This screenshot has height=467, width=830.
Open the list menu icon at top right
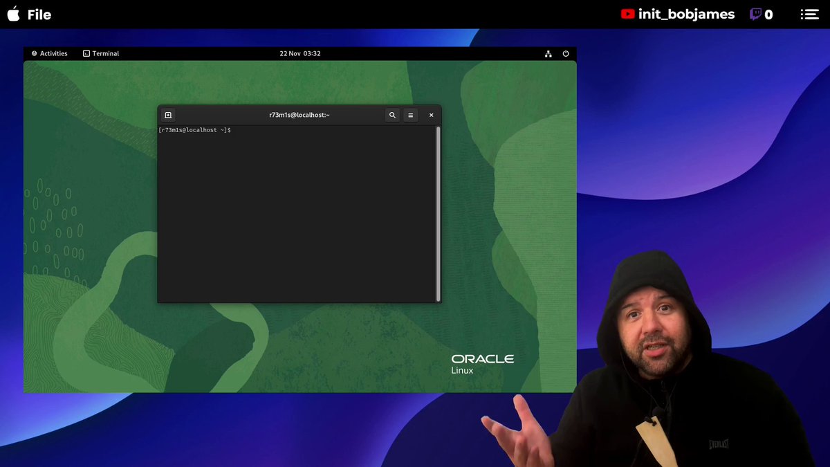tap(810, 15)
